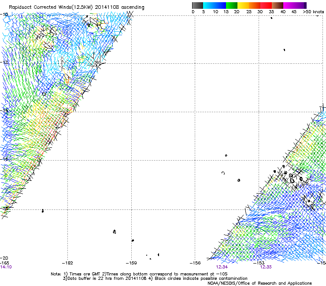
Task: Click the '>50 knots' legend label
Action: pos(313,11)
